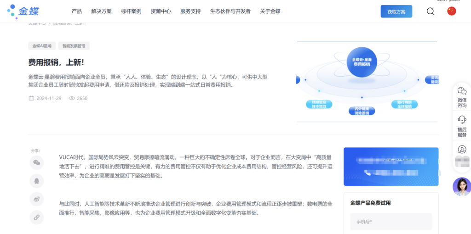Open the 产品 menu
The image size is (471, 234).
pos(77,11)
